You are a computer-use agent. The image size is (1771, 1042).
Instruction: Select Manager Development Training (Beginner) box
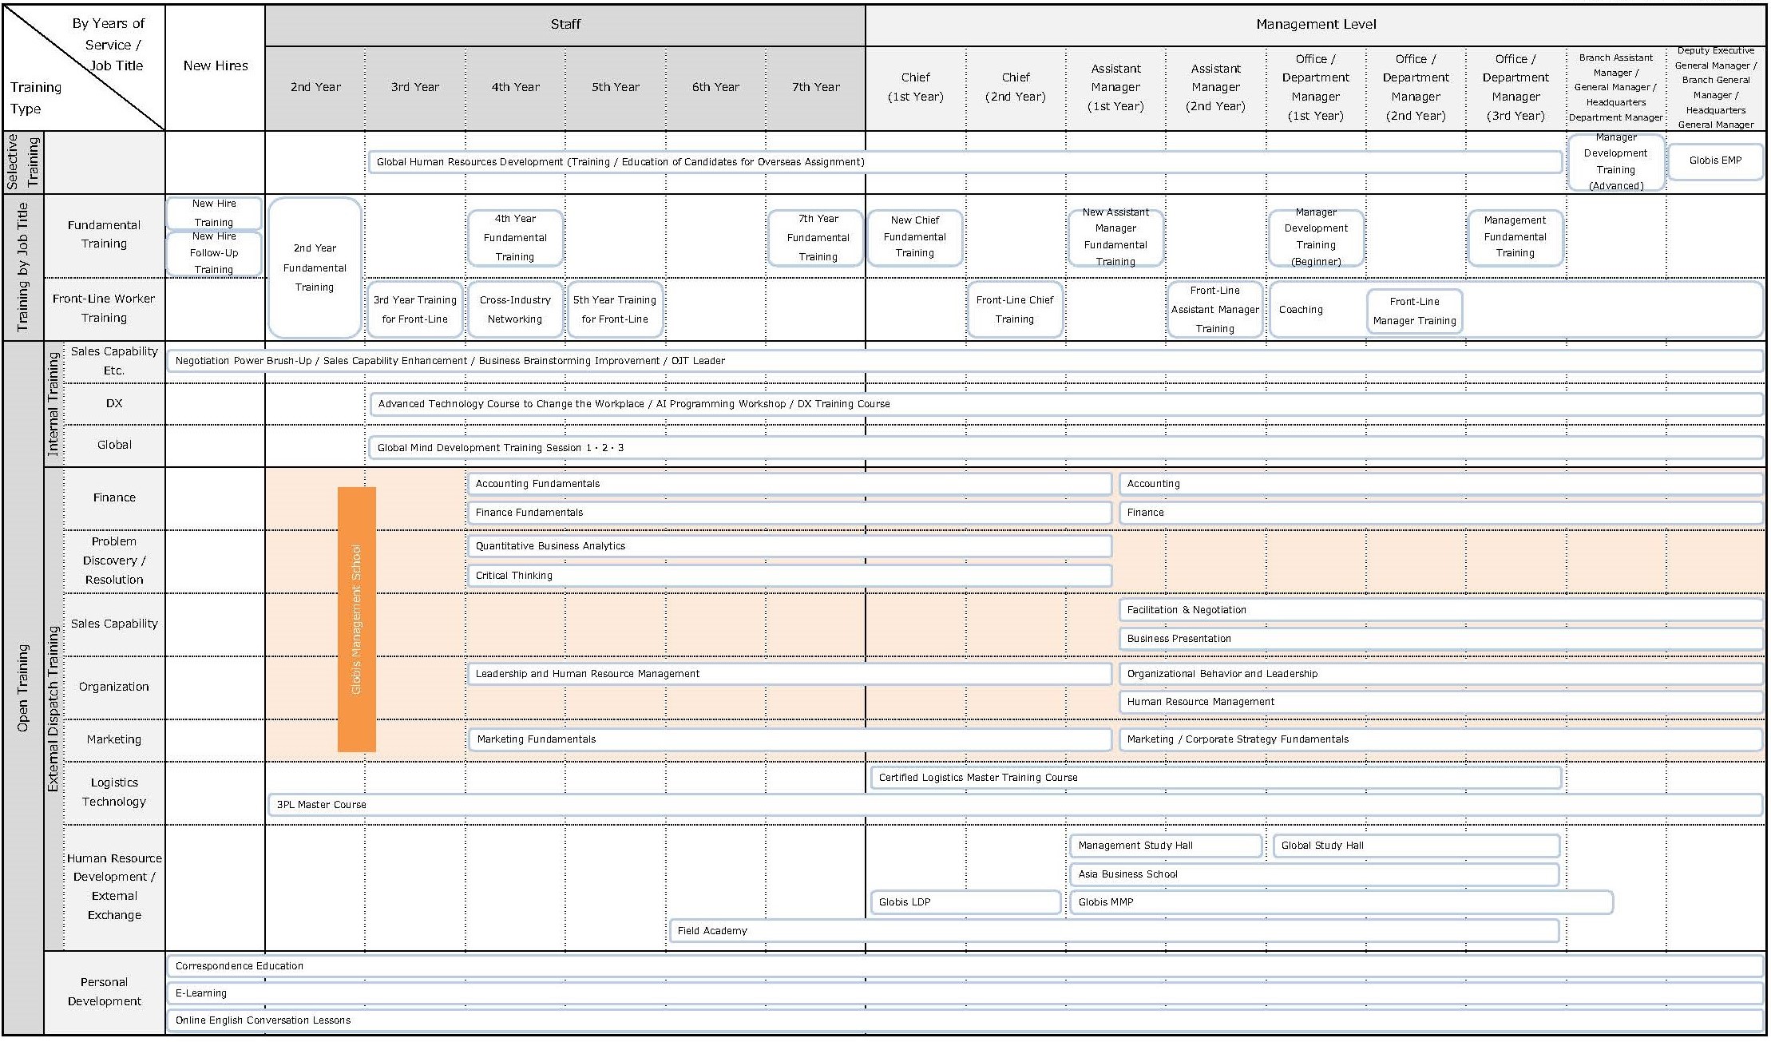tap(1316, 237)
